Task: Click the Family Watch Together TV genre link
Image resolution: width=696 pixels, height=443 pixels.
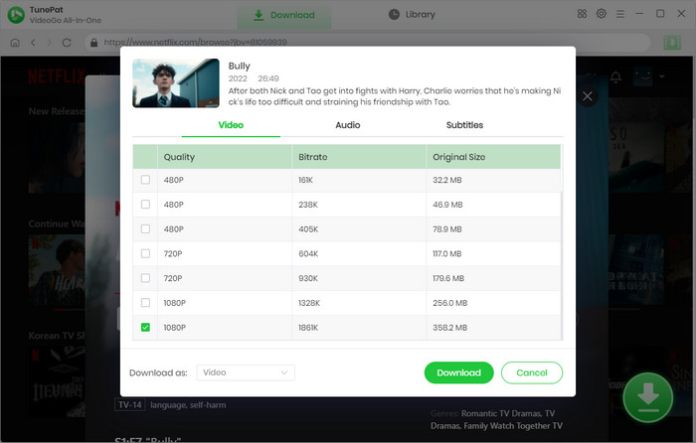Action: click(x=513, y=426)
